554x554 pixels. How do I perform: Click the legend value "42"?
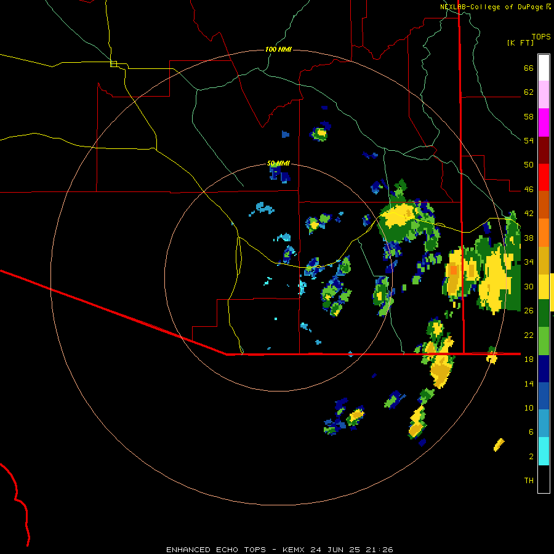(x=529, y=214)
